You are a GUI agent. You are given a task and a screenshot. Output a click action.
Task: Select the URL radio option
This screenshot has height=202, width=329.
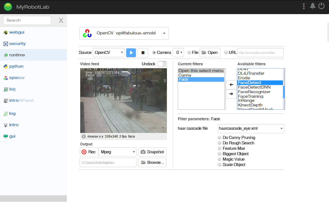point(226,53)
